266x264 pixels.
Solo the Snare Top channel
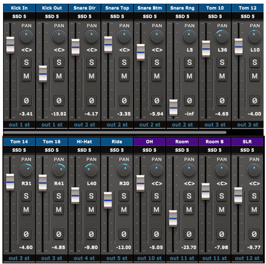click(x=124, y=62)
